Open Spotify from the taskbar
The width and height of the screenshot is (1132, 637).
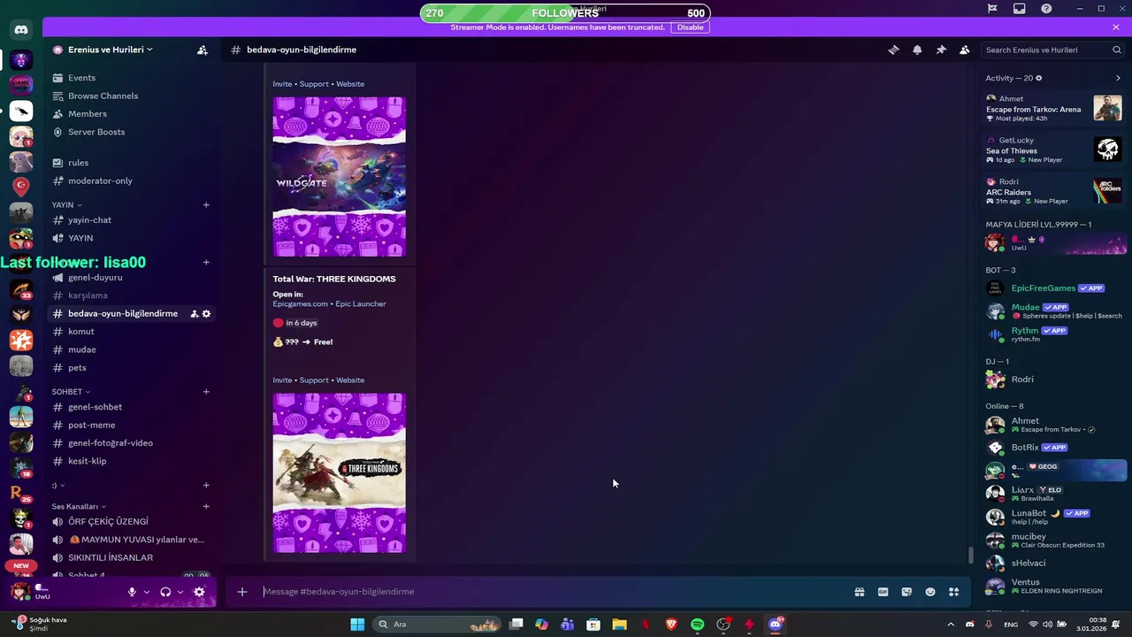pyautogui.click(x=697, y=625)
